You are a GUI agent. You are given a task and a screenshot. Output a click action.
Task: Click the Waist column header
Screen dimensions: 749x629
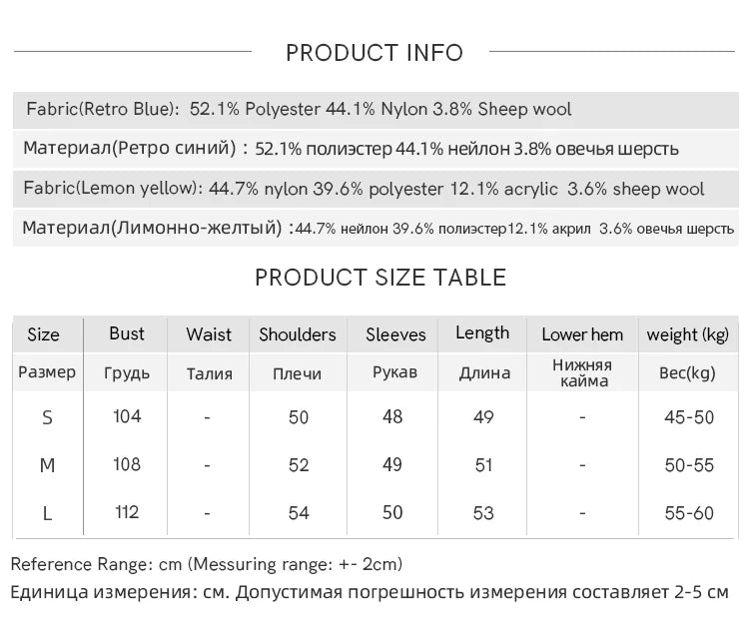pyautogui.click(x=209, y=334)
